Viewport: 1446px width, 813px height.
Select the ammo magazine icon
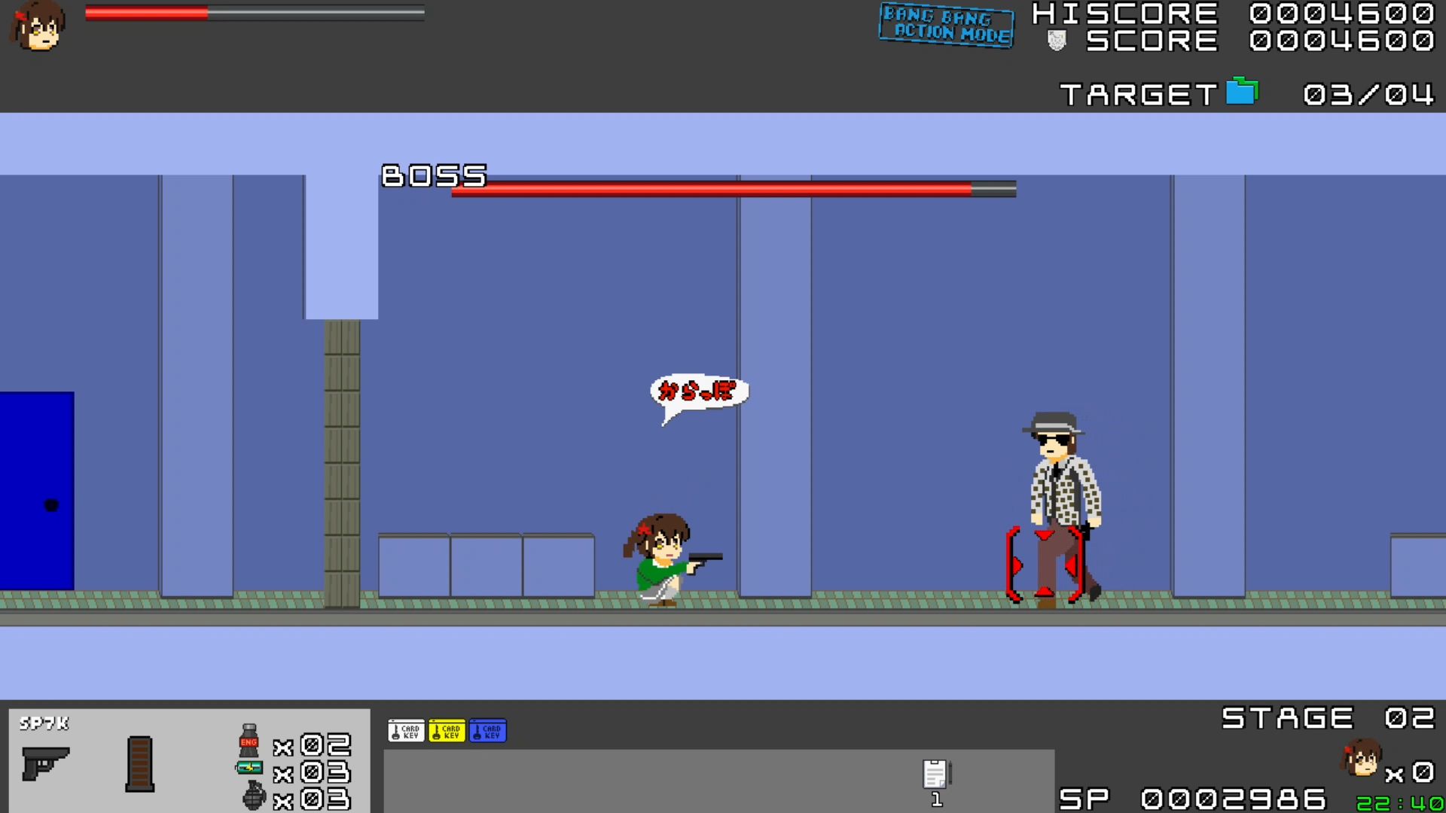click(x=140, y=764)
